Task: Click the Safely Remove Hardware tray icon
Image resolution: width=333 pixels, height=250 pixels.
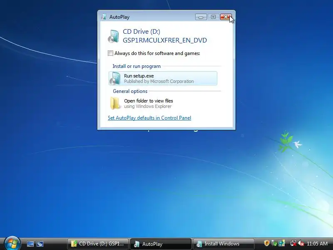Action: (274, 243)
